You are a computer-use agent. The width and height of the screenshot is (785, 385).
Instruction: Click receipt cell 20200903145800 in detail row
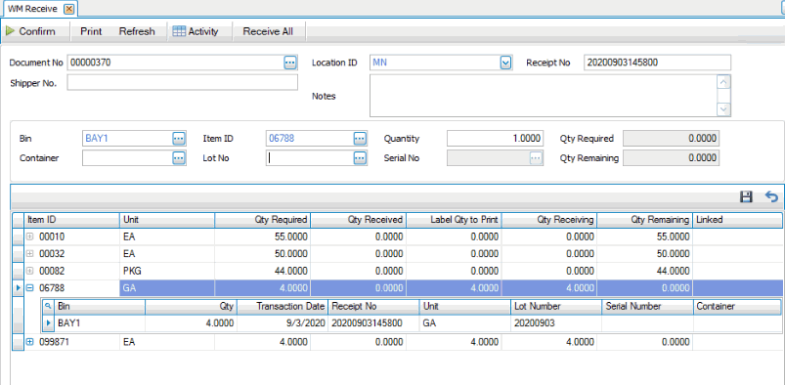click(x=374, y=323)
